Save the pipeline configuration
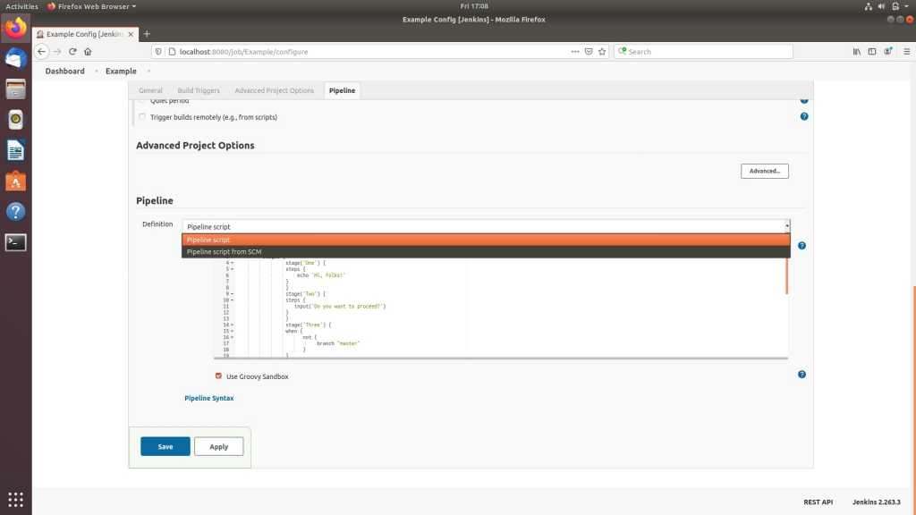Viewport: 916px width, 515px height. [165, 446]
